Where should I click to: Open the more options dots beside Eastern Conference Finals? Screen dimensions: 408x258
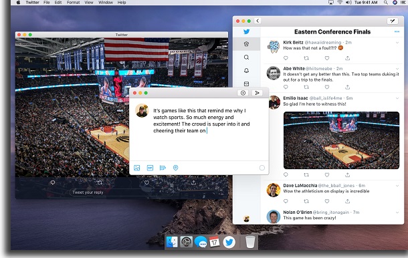pos(397,31)
